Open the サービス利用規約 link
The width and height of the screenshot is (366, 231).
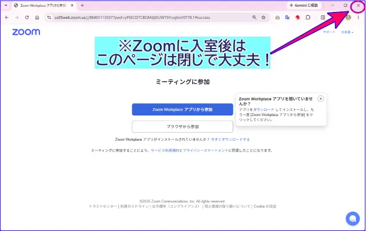(x=165, y=150)
